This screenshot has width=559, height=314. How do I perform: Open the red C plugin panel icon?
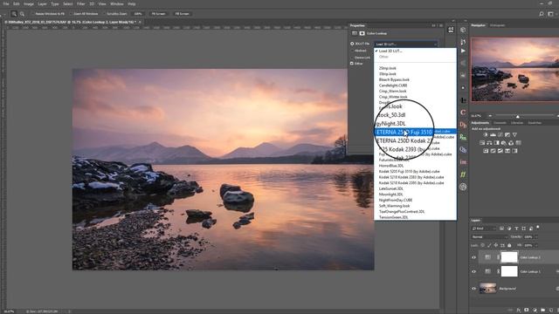click(x=463, y=113)
